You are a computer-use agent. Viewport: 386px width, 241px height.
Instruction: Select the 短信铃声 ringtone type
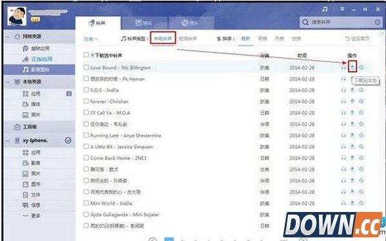pyautogui.click(x=188, y=39)
